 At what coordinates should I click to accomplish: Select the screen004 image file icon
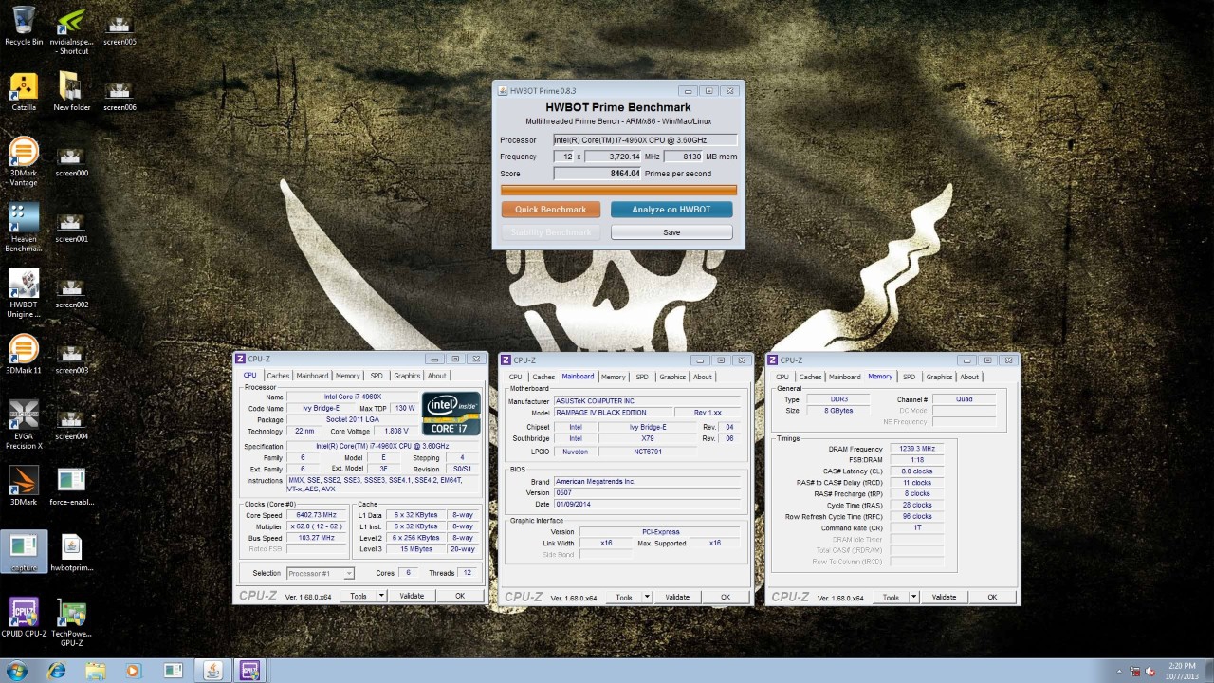click(71, 424)
